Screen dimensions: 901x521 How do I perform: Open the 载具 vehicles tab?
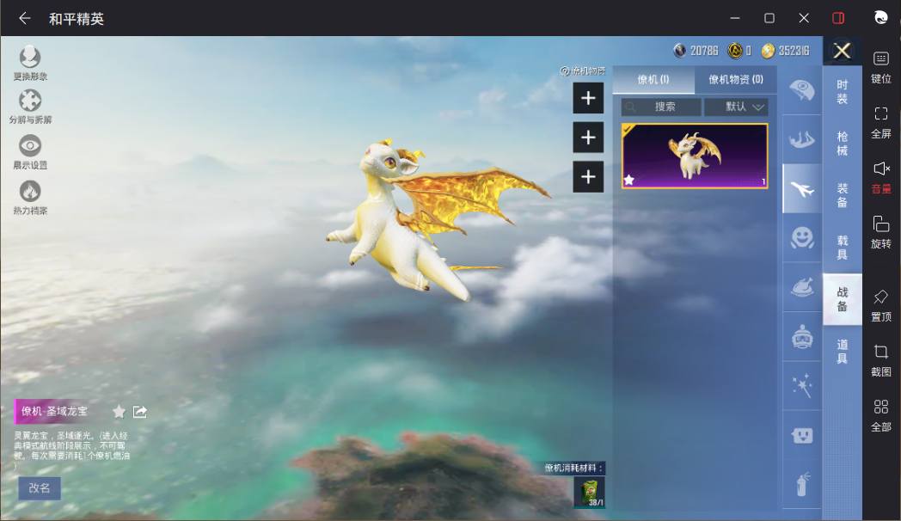pyautogui.click(x=842, y=247)
